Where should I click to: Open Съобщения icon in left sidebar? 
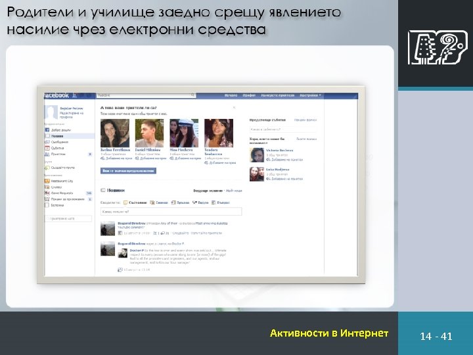point(47,142)
